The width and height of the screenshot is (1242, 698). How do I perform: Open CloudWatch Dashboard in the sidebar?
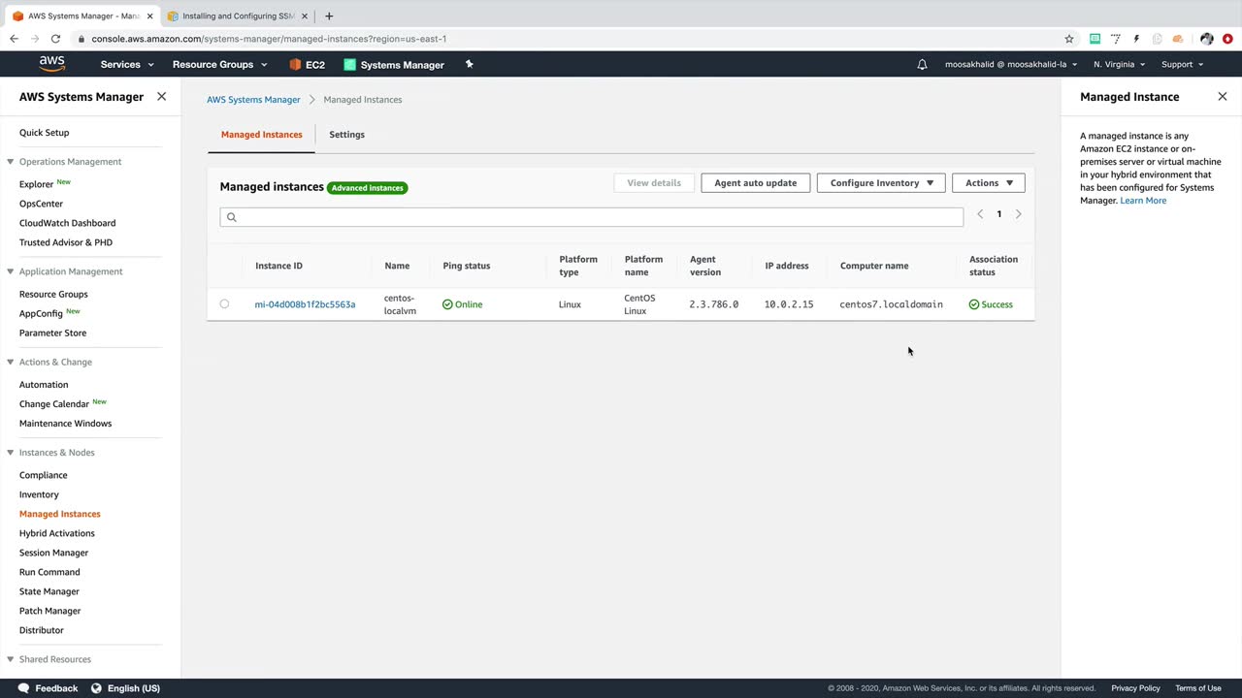point(67,223)
